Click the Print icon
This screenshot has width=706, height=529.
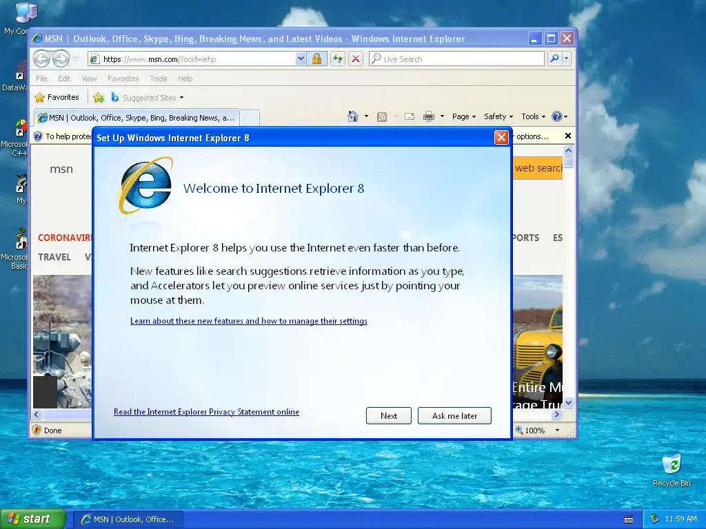[429, 116]
